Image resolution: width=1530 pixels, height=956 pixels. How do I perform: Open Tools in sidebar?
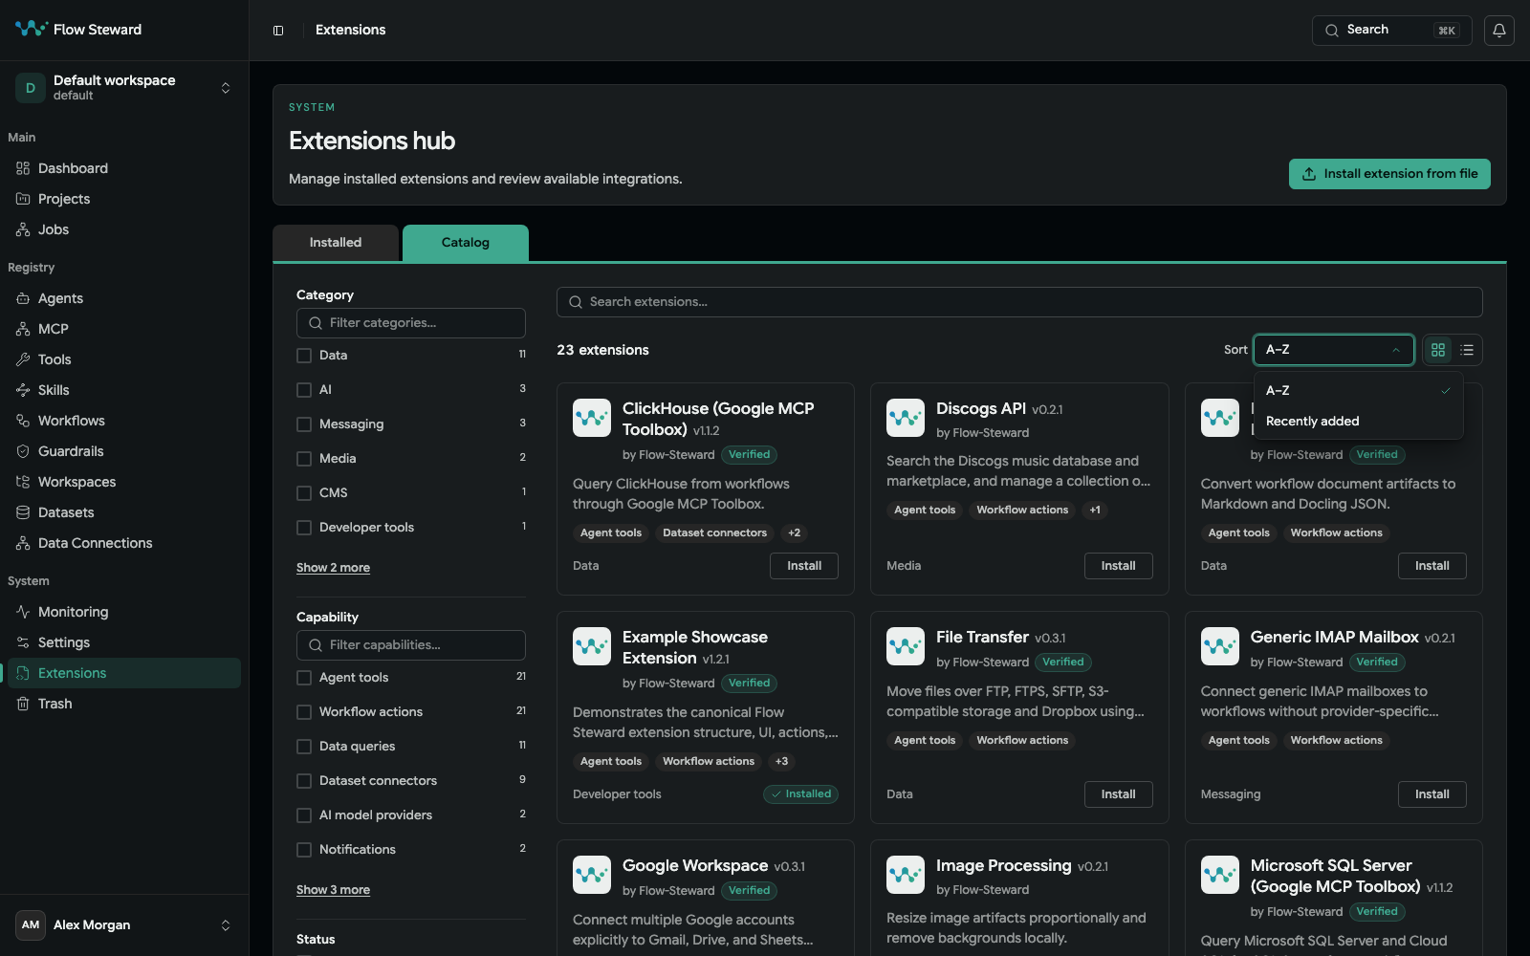[x=124, y=359]
